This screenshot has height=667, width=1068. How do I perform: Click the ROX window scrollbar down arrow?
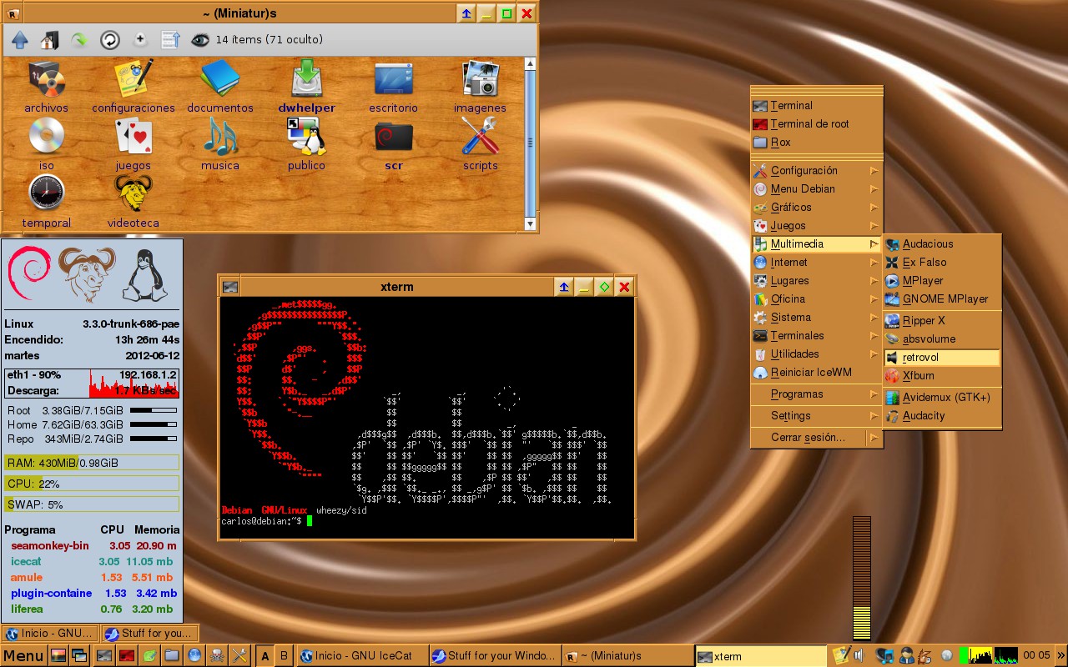click(530, 224)
